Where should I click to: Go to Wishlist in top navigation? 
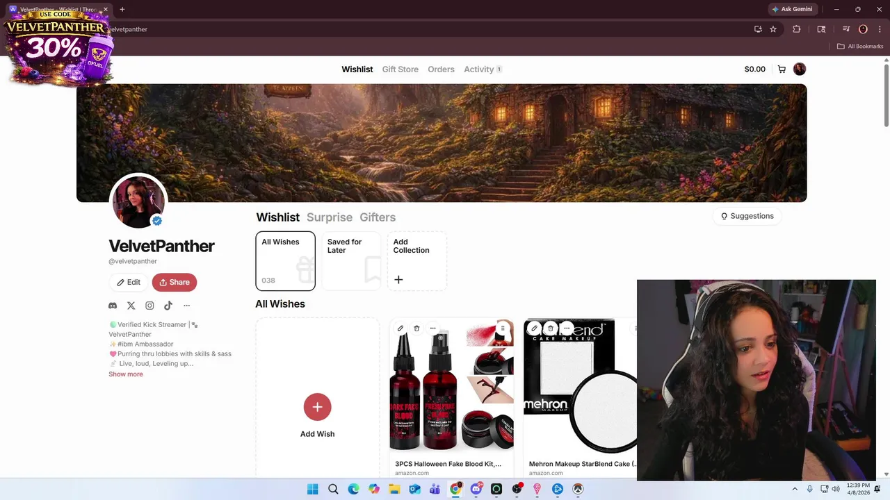[357, 69]
